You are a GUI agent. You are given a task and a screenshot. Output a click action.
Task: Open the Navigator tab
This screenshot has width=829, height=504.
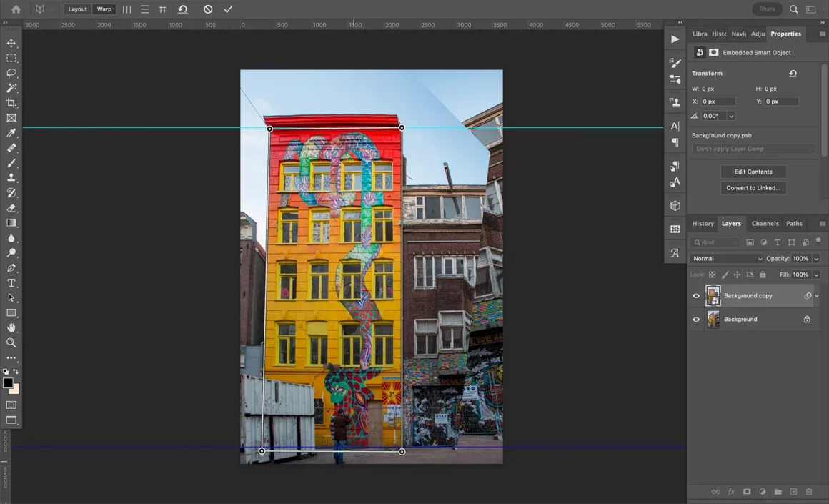pyautogui.click(x=738, y=34)
